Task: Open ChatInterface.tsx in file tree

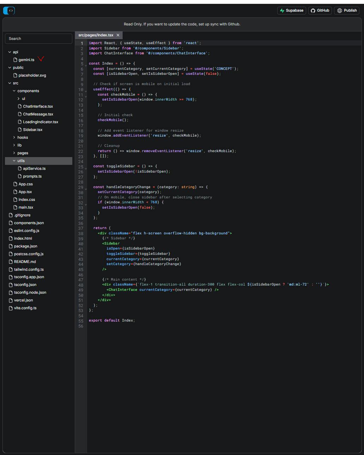Action: tap(38, 106)
